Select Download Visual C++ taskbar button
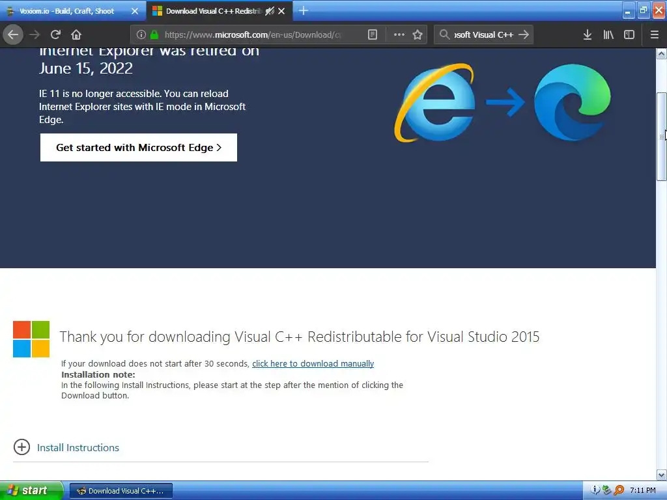Viewport: 667px width, 500px height. click(121, 491)
